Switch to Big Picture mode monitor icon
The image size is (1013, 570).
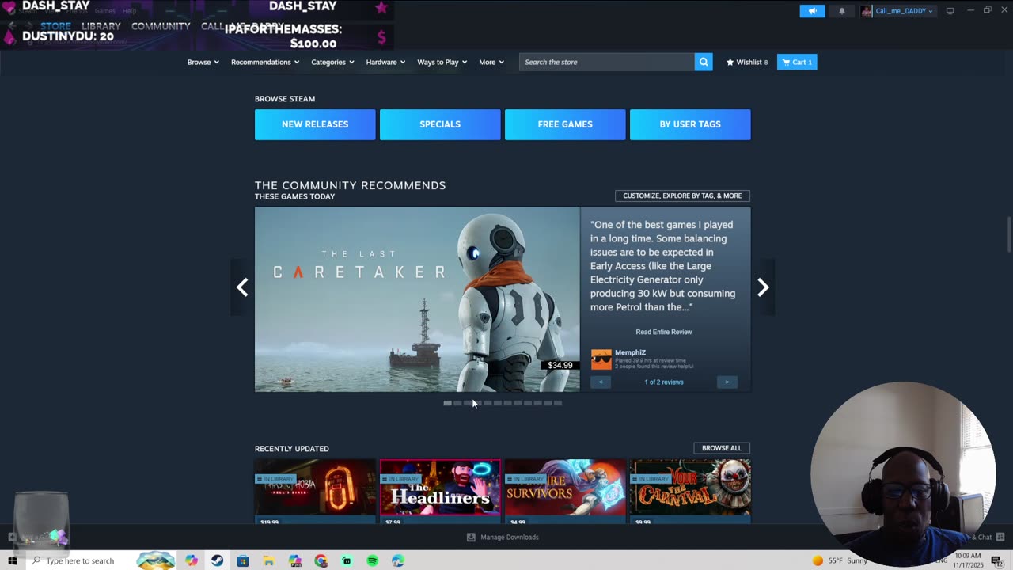click(x=950, y=11)
